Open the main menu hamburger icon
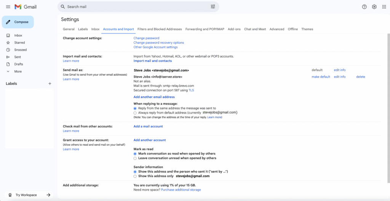The width and height of the screenshot is (390, 201). [x=8, y=7]
